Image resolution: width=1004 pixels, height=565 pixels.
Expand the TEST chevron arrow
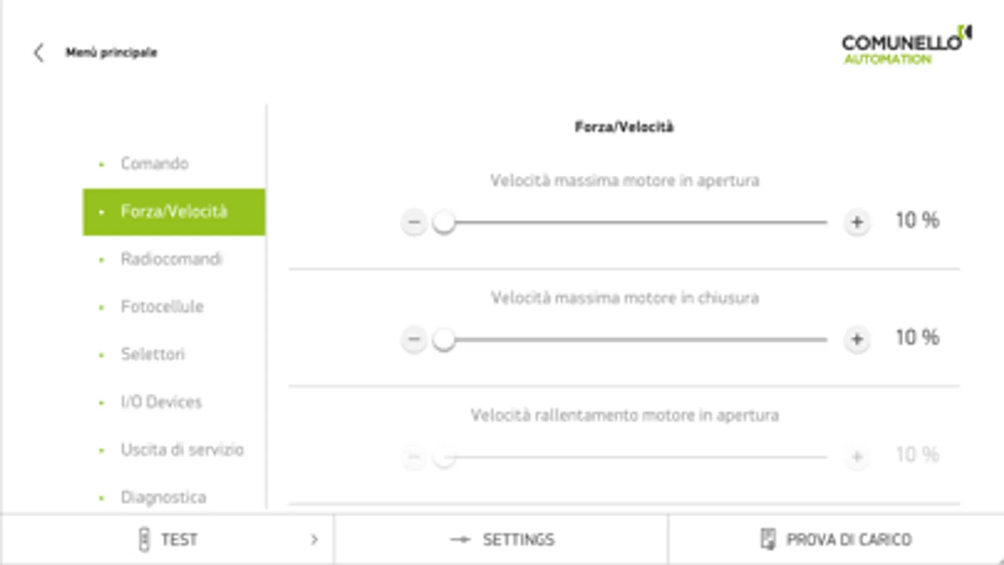pyautogui.click(x=314, y=539)
